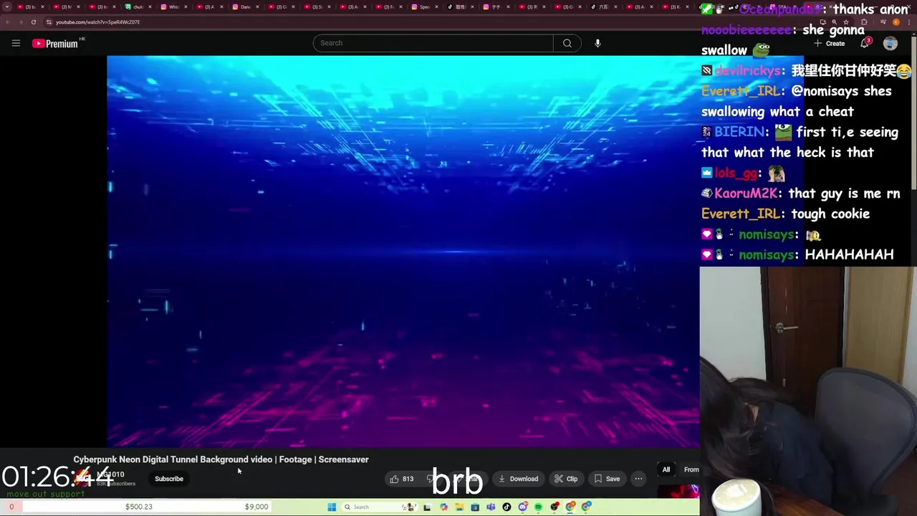The height and width of the screenshot is (516, 917).
Task: Click Everett_IRL 'tough cookie' chat message
Action: [x=830, y=214]
